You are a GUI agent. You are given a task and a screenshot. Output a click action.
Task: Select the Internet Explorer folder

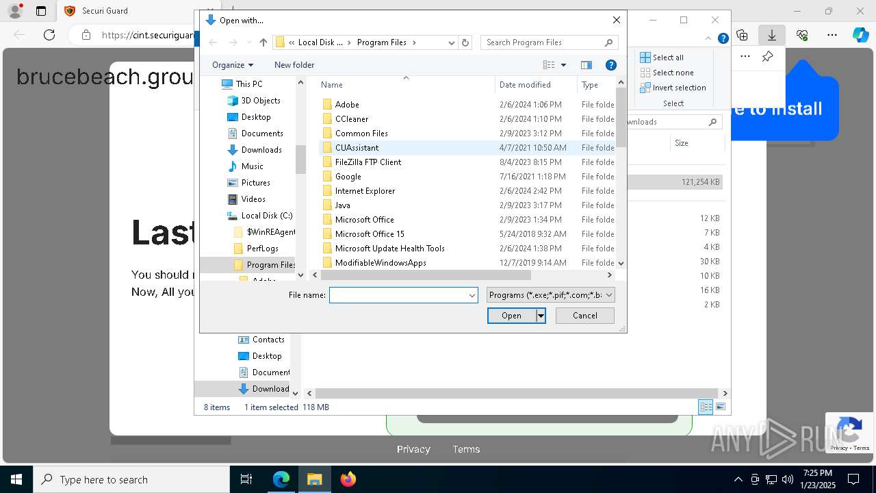coord(365,191)
